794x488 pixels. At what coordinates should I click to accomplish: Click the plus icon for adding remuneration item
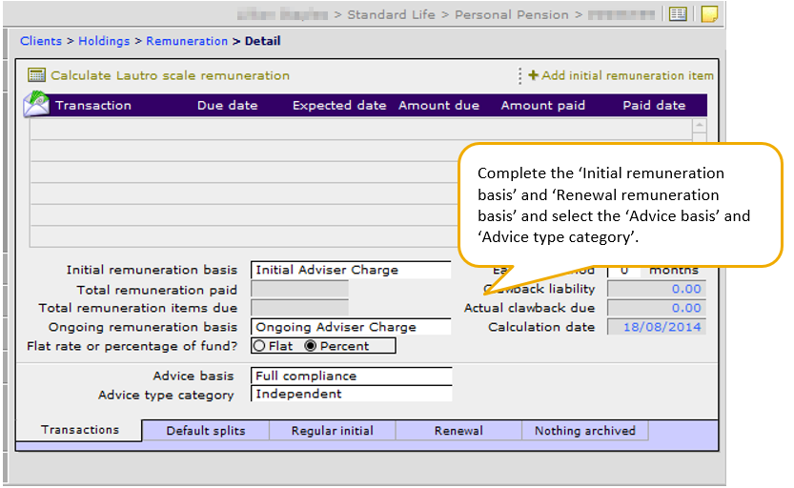pyautogui.click(x=533, y=75)
